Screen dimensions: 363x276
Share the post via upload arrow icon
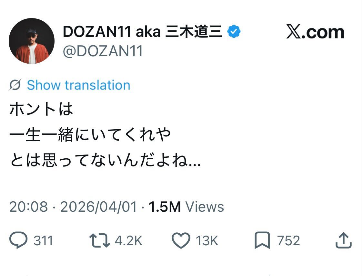pos(343,241)
